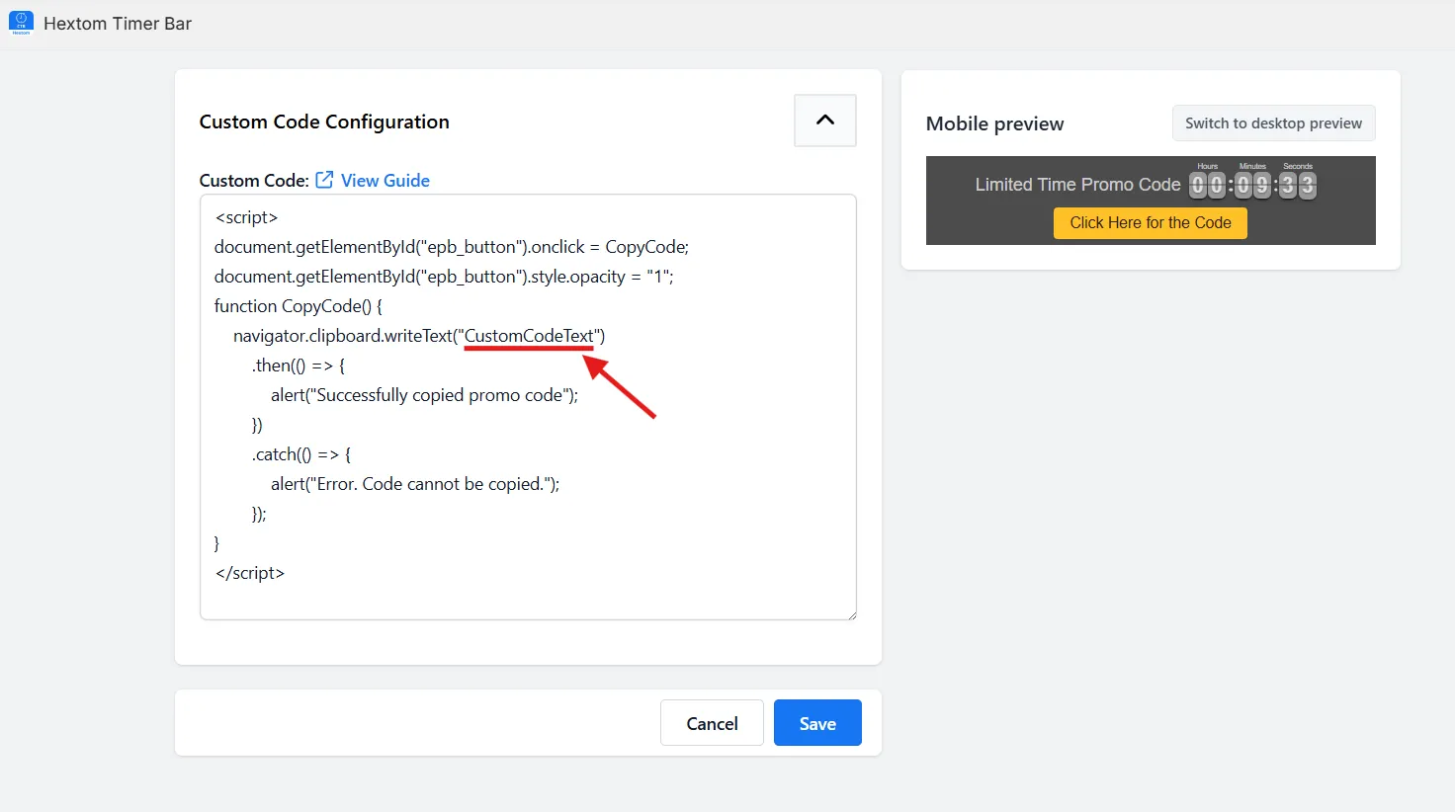The width and height of the screenshot is (1455, 812).
Task: Click the '.catch(() => {' code line
Action: 301,454
